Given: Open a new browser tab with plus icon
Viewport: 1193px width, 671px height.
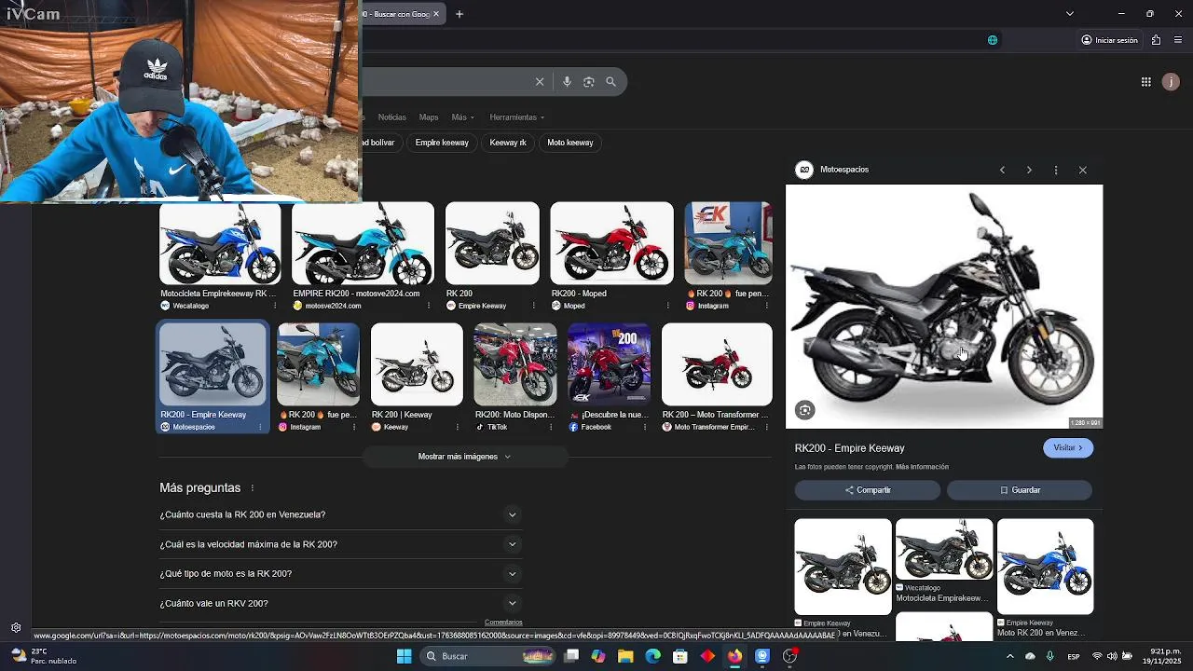Looking at the screenshot, I should (459, 14).
